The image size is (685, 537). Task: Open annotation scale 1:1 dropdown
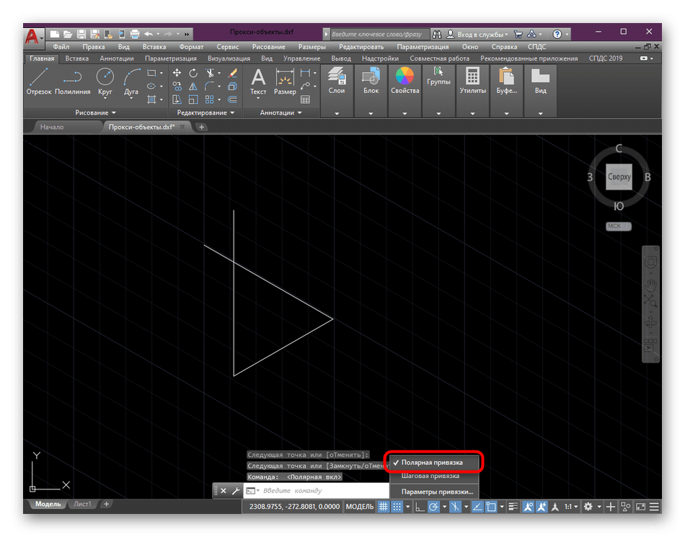pos(571,507)
